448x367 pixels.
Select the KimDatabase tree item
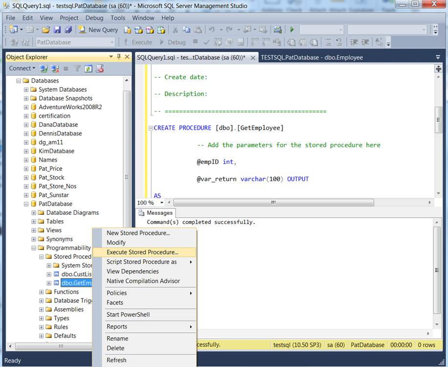(x=56, y=151)
